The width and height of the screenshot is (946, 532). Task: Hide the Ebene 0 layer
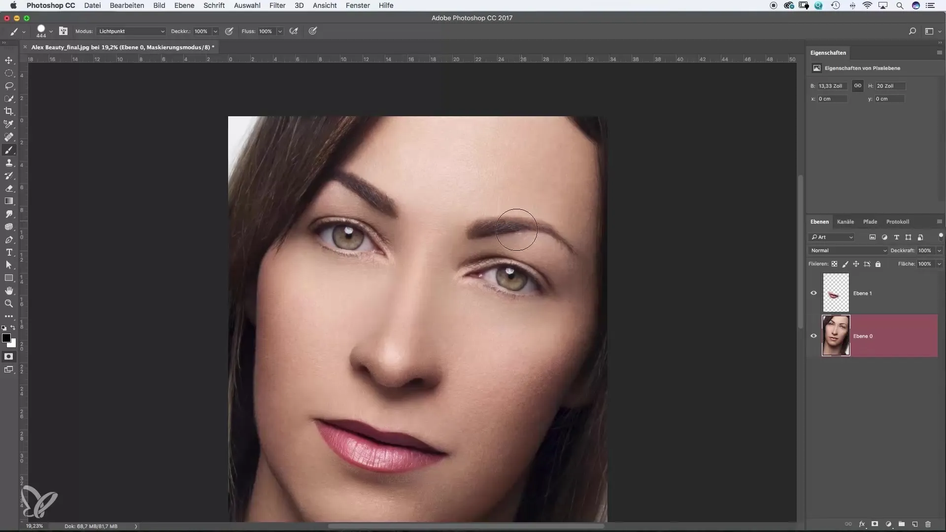(814, 336)
